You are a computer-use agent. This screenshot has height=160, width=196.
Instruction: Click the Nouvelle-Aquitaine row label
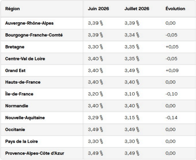point(25,118)
